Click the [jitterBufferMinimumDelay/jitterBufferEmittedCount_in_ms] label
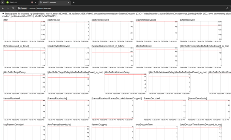Screen dimensions: 231x140 [x=177, y=72]
